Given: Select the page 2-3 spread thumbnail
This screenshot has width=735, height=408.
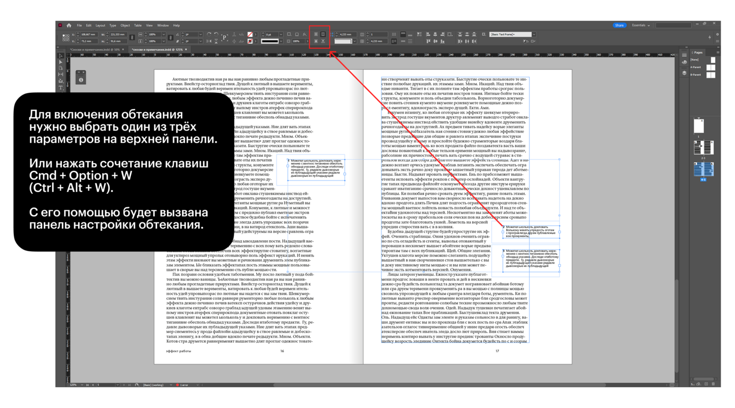Looking at the screenshot, I should [x=703, y=147].
